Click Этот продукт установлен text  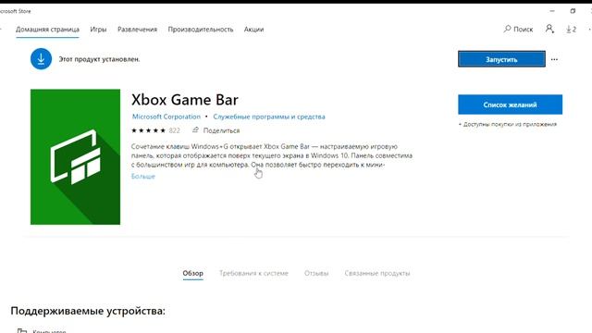tap(99, 59)
